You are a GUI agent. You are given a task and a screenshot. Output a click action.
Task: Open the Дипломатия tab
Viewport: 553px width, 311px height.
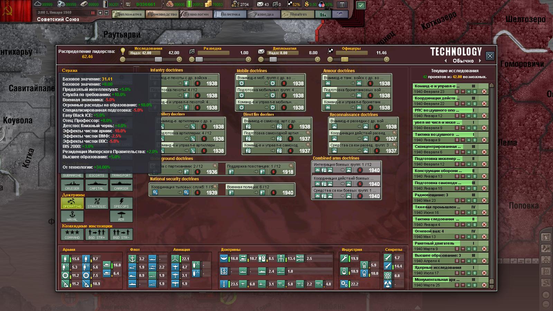point(128,14)
